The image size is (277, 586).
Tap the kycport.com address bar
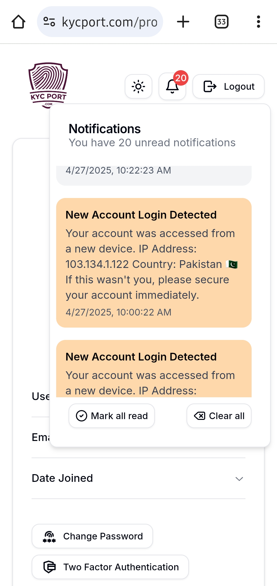click(x=110, y=22)
